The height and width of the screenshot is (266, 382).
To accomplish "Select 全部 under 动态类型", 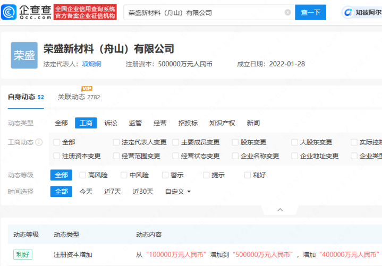I will pyautogui.click(x=62, y=123).
